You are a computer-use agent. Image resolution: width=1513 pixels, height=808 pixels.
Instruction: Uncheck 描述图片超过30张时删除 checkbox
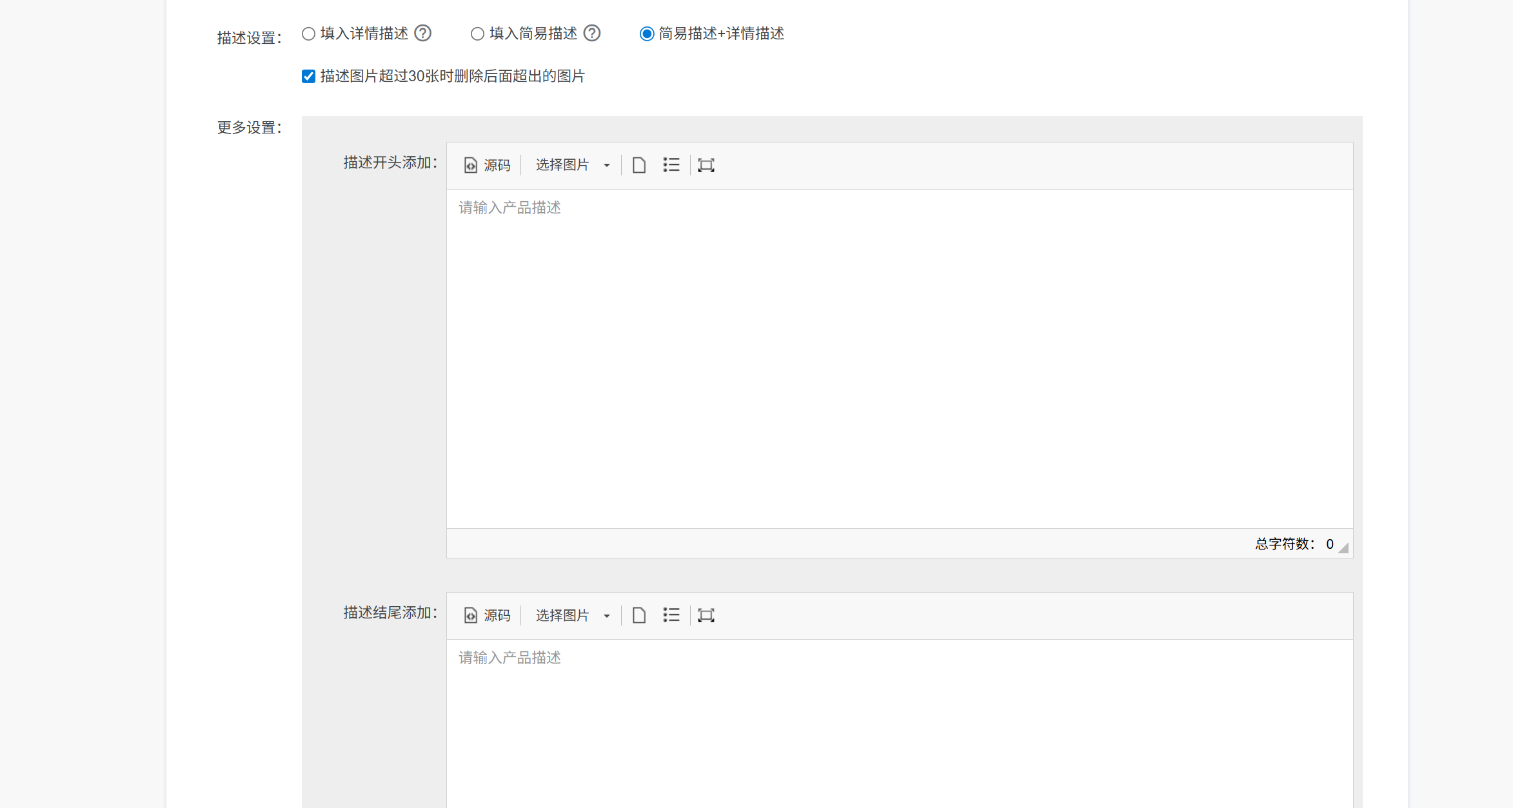(x=309, y=76)
